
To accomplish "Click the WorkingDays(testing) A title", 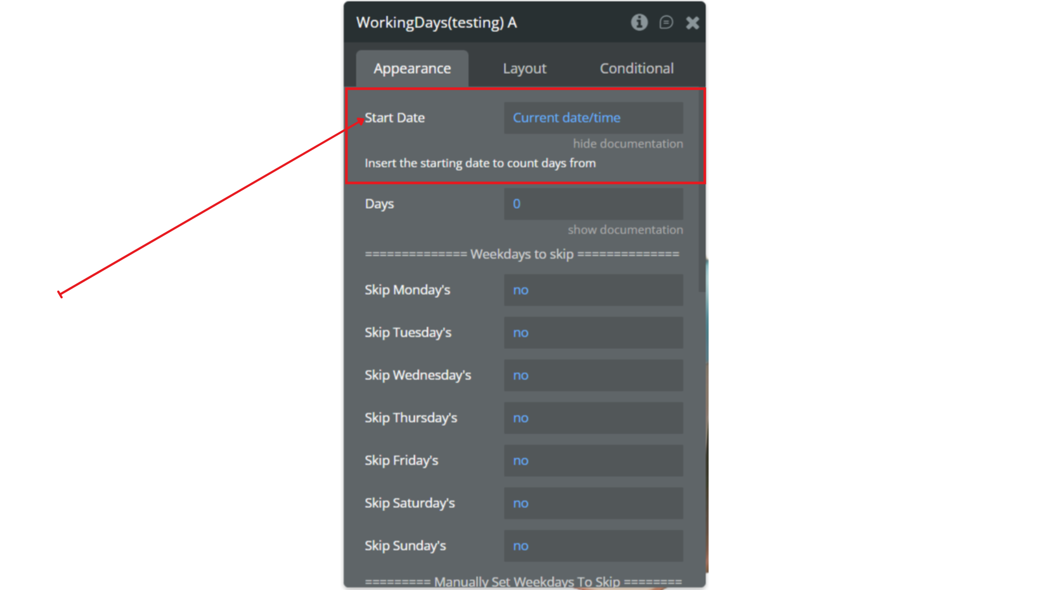I will [x=436, y=23].
